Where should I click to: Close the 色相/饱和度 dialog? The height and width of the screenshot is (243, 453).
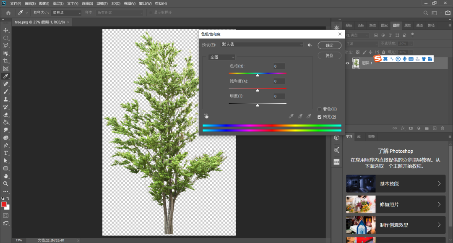[340, 34]
